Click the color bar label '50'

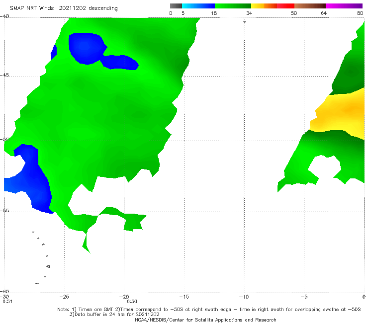294,13
